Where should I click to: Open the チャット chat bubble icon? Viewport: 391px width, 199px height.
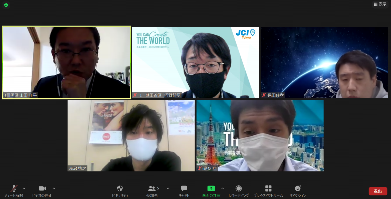tap(184, 189)
